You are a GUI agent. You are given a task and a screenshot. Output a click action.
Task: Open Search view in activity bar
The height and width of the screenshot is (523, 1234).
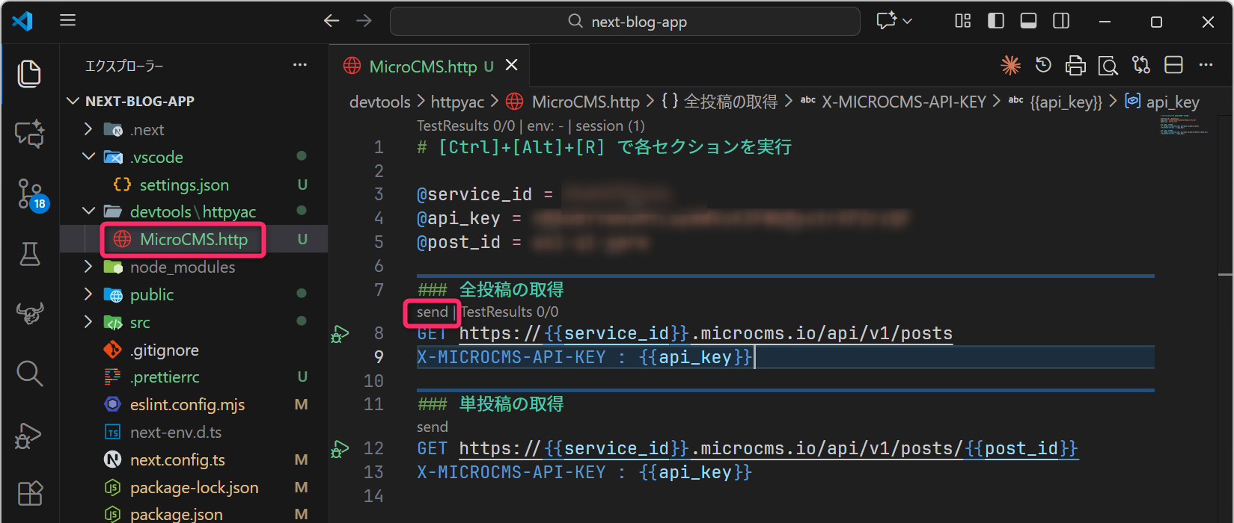point(30,373)
